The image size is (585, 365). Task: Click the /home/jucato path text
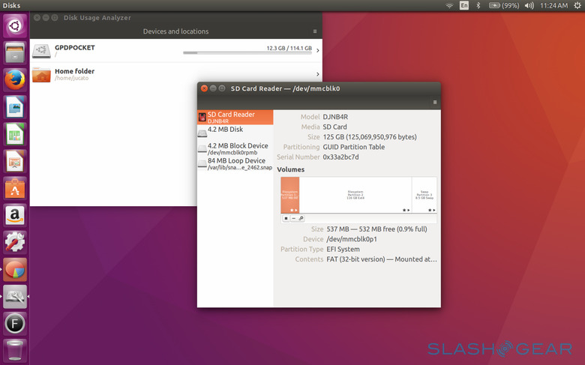tap(72, 78)
